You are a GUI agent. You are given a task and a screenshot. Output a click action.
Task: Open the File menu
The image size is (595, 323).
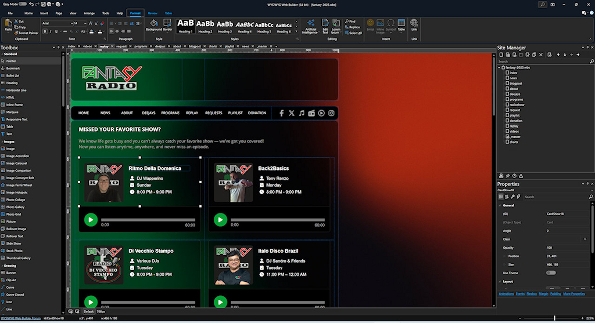(x=10, y=13)
